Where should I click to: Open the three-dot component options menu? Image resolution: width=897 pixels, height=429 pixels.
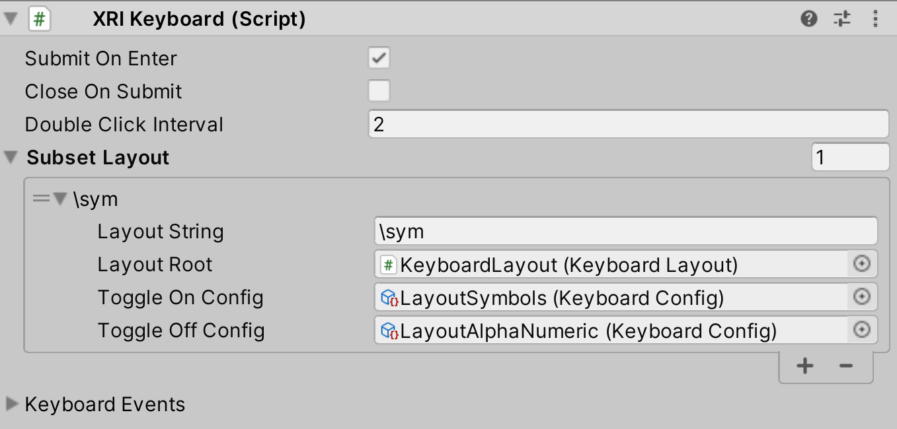click(x=876, y=19)
